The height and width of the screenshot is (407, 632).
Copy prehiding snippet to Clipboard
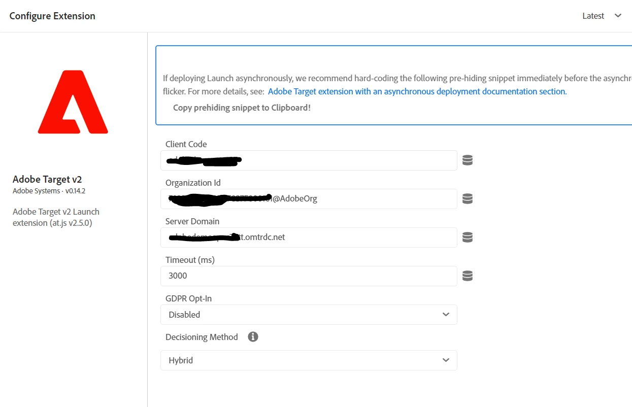tap(242, 108)
